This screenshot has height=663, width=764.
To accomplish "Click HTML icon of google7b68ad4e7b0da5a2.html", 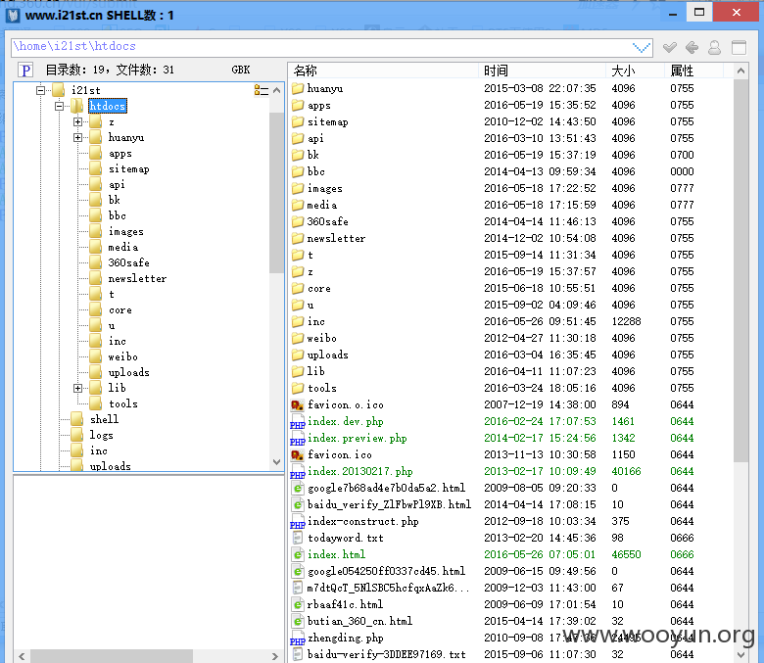I will click(297, 488).
